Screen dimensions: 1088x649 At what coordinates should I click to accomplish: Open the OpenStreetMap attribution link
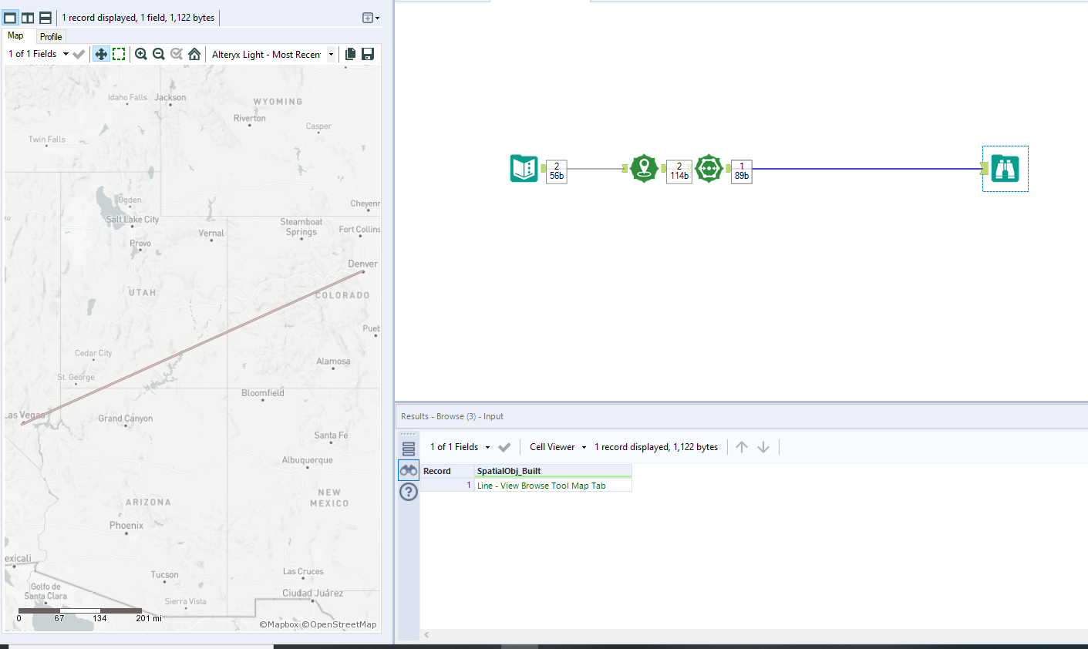pyautogui.click(x=339, y=624)
